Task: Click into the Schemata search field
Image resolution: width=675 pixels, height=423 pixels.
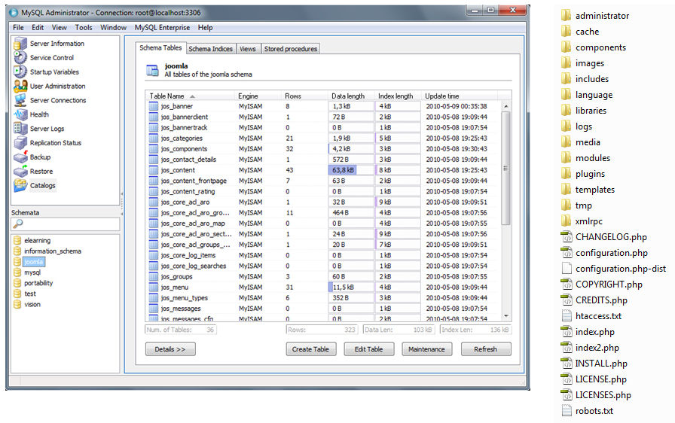Action: click(x=66, y=224)
